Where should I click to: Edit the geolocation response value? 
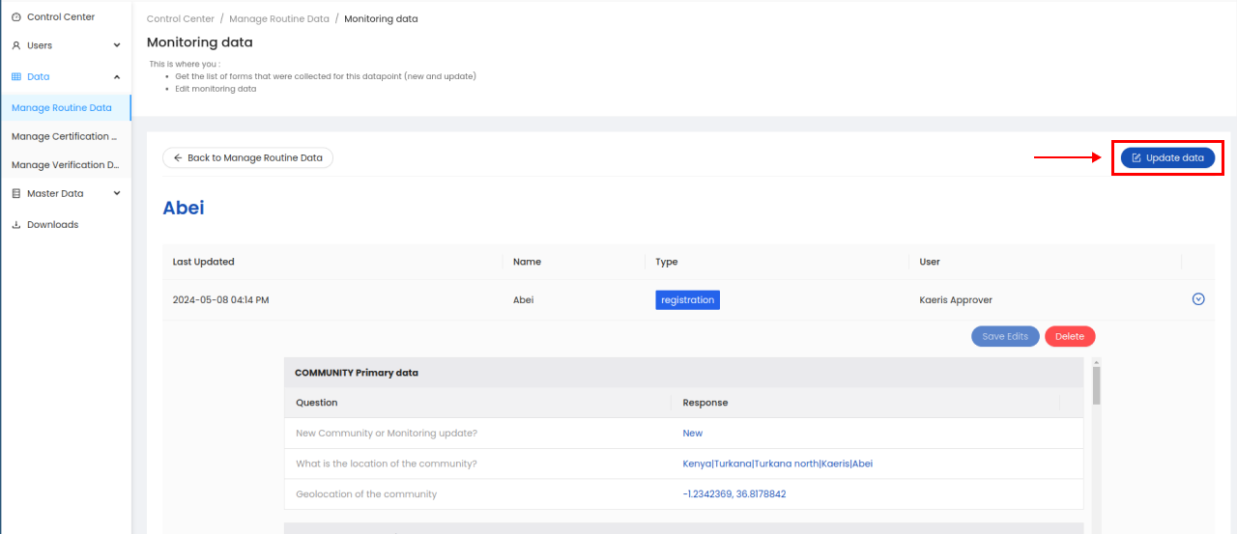coord(734,494)
